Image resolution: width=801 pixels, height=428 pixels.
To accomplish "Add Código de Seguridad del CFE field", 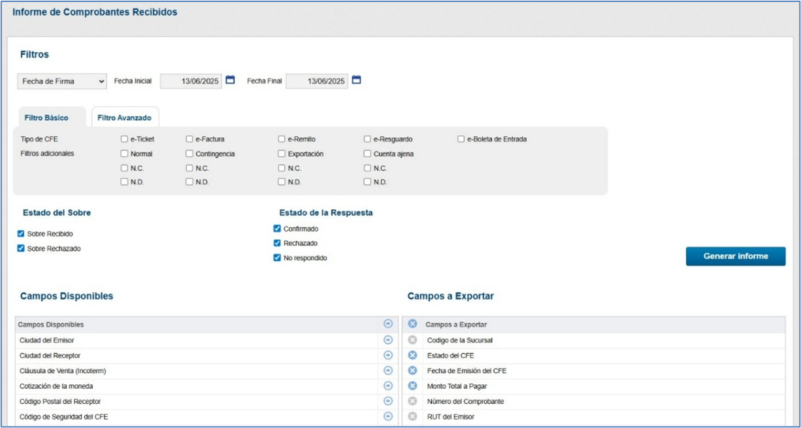I will (x=388, y=416).
